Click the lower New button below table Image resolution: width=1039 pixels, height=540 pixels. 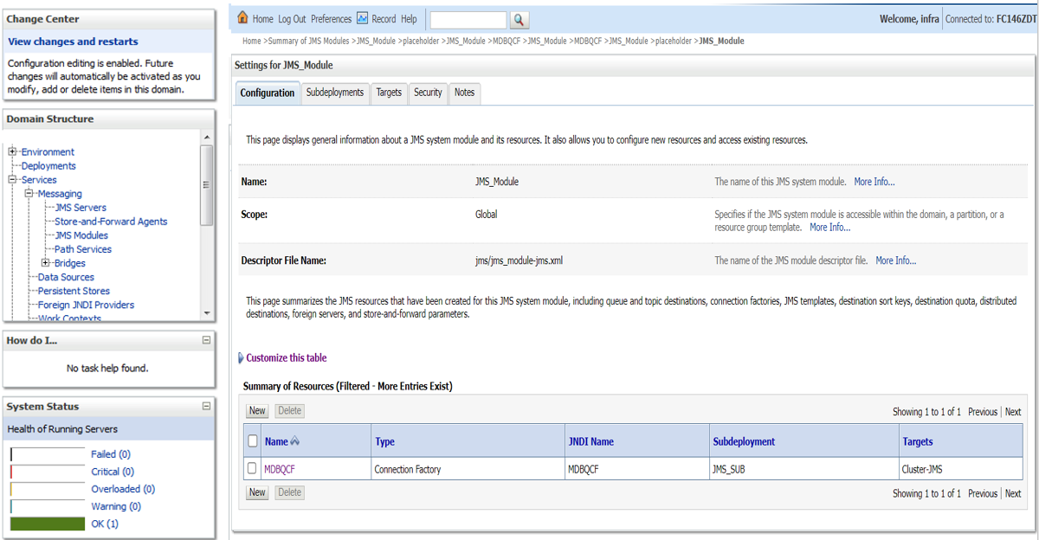(x=257, y=492)
